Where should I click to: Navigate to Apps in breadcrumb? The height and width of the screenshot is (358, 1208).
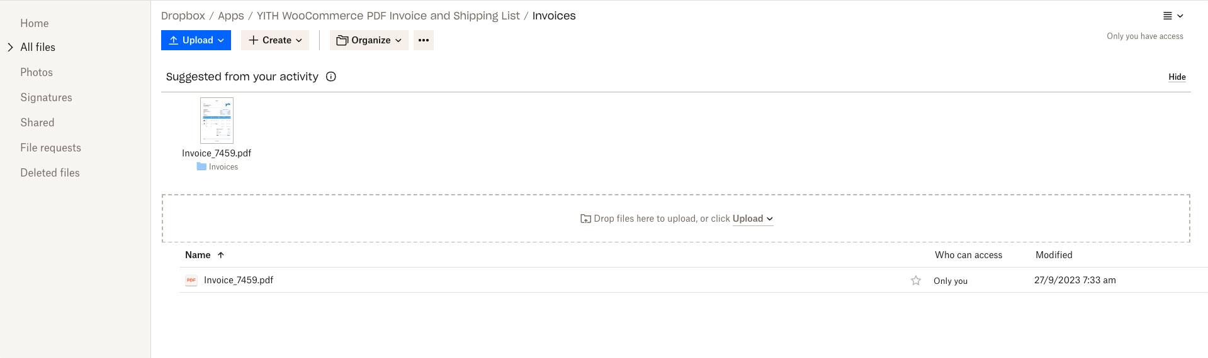[x=231, y=16]
